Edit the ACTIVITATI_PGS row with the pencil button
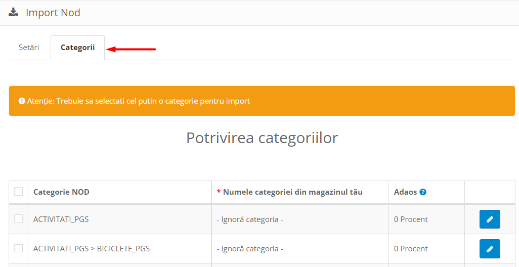 [x=489, y=219]
